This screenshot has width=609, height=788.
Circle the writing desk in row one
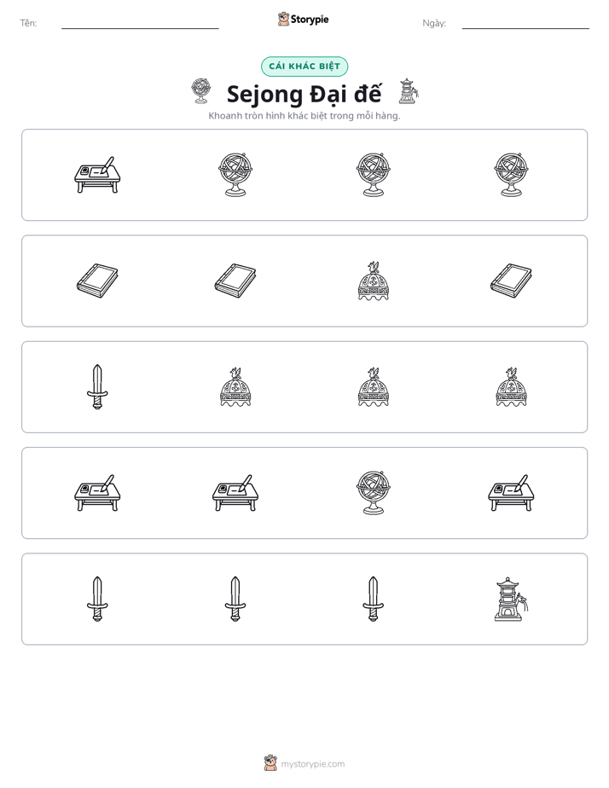97,175
